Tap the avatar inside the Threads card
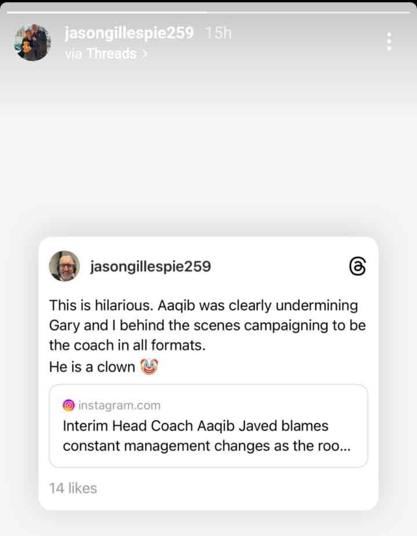Viewport: 417px width, 536px height. click(x=64, y=266)
